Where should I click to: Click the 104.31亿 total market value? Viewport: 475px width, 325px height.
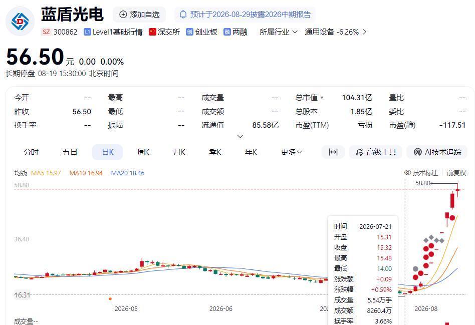pos(357,98)
